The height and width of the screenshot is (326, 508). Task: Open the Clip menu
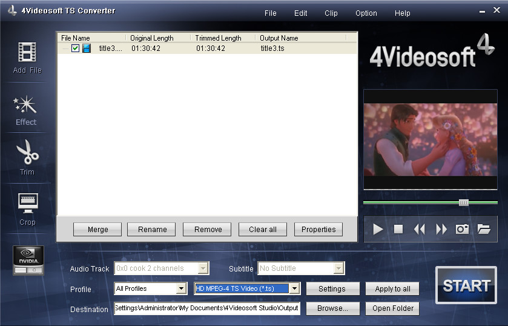click(331, 13)
